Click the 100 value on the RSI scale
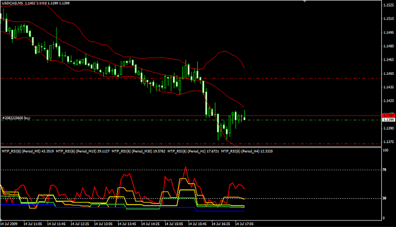Viewport: 396px width, 227px height. point(386,150)
